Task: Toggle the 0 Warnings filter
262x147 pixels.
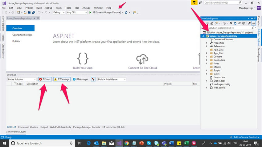Action: 62,79
